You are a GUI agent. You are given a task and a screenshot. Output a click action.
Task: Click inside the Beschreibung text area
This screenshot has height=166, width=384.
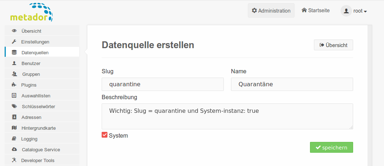[227, 116]
